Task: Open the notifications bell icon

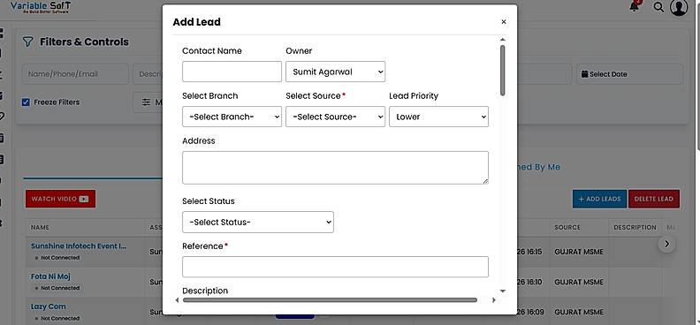Action: tap(634, 6)
